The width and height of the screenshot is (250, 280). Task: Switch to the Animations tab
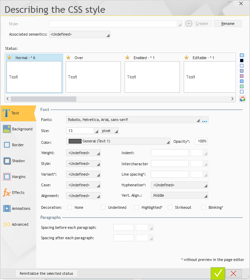18,208
